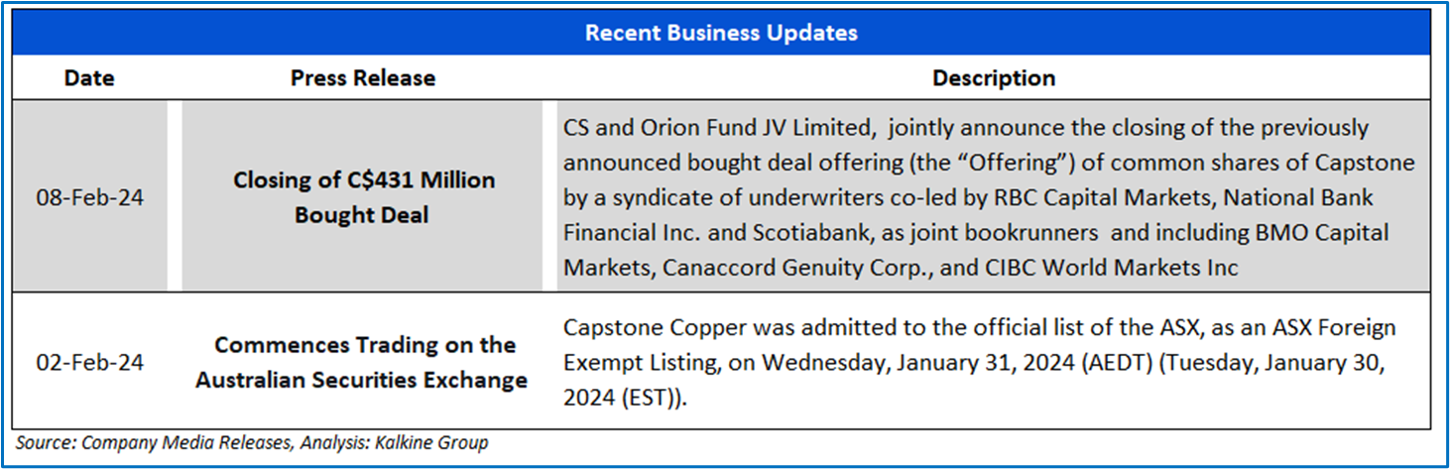The image size is (1450, 469).
Task: Click the Recent Business Updates title bar
Action: click(x=721, y=33)
